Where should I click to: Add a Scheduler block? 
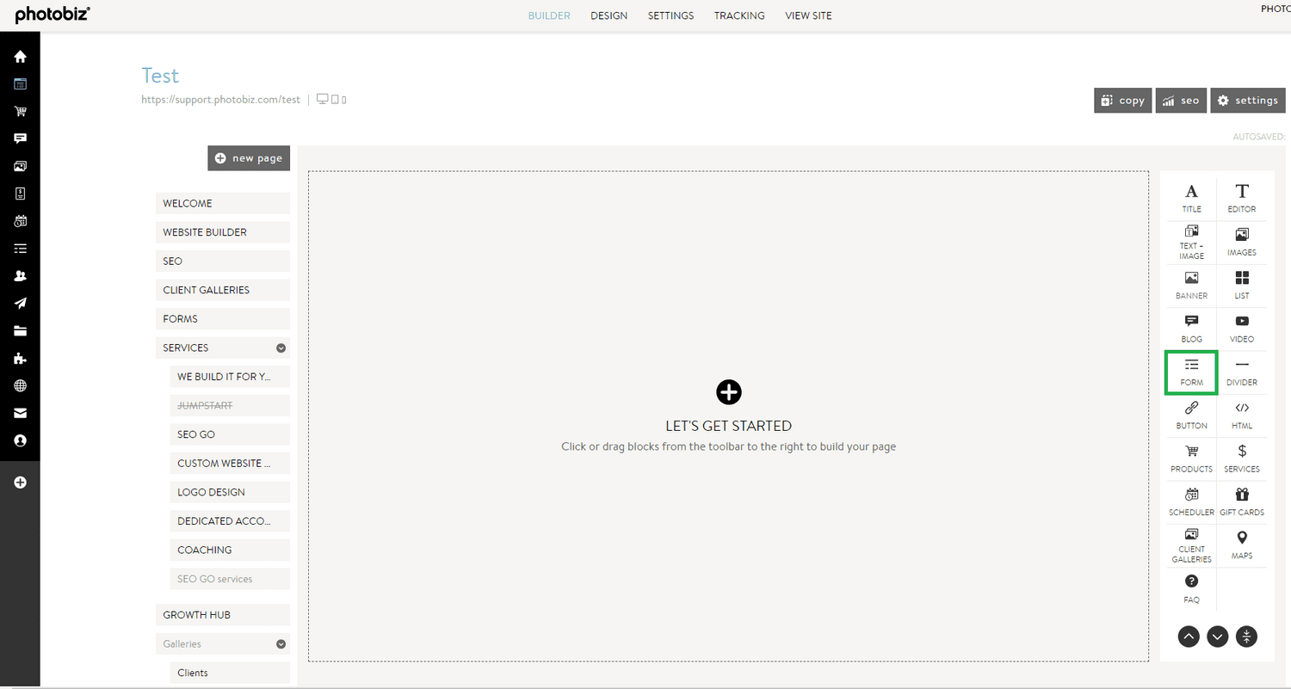tap(1191, 501)
